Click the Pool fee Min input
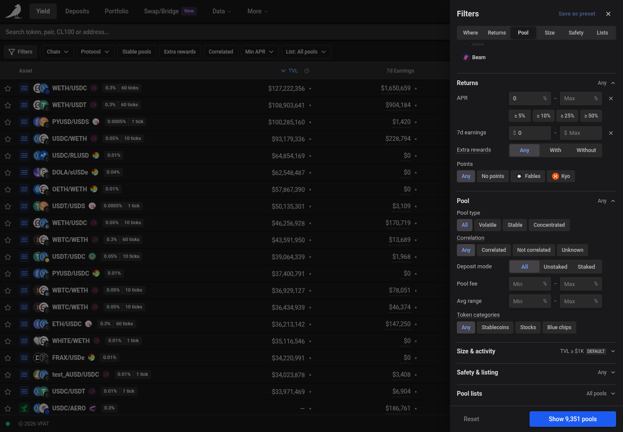623x432 pixels. pos(530,284)
